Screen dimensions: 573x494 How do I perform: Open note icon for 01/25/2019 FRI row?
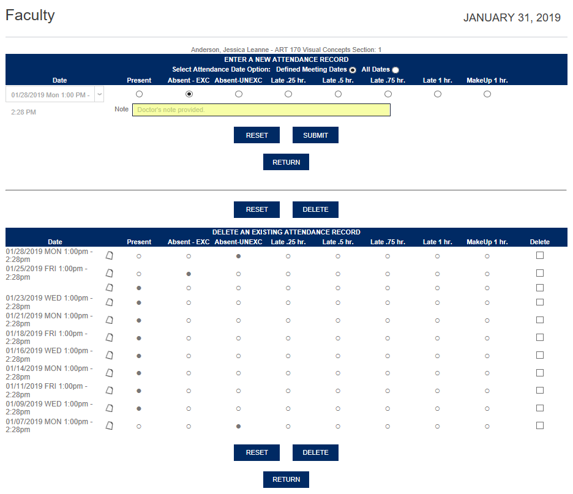(x=109, y=273)
